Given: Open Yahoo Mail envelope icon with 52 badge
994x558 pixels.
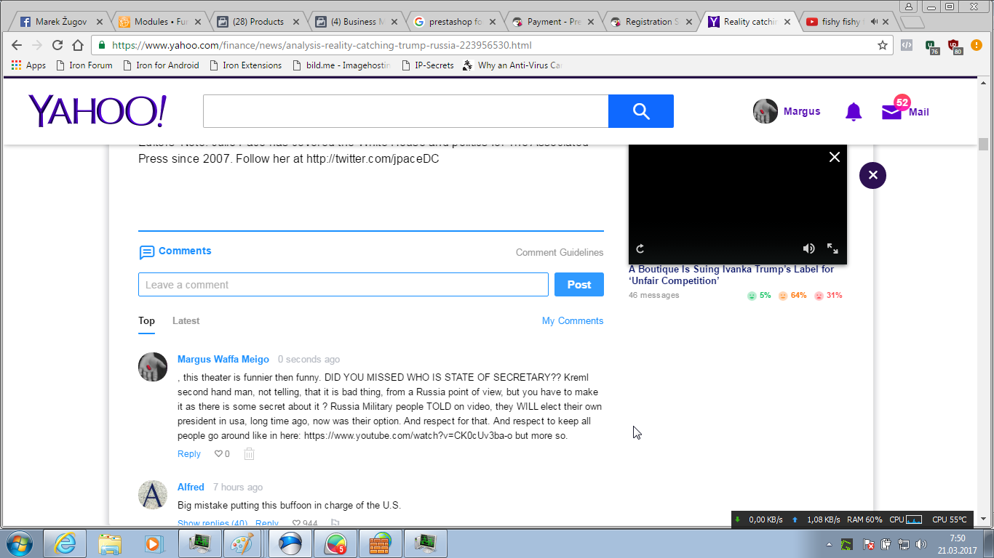Looking at the screenshot, I should click(891, 112).
